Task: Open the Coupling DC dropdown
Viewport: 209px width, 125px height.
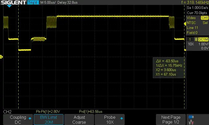Action: click(x=18, y=120)
